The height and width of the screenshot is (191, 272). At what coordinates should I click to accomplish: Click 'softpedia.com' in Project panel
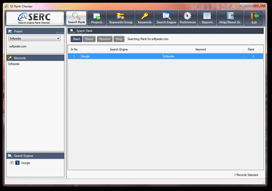pos(18,47)
